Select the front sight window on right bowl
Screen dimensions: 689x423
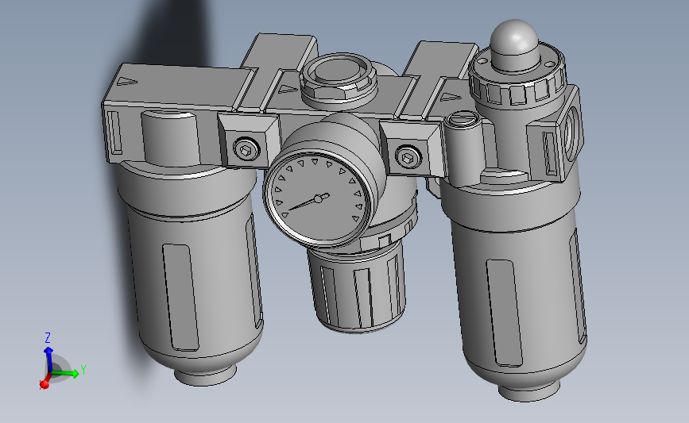pyautogui.click(x=505, y=313)
